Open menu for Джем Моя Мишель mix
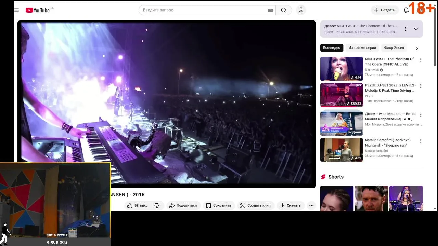The height and width of the screenshot is (246, 438). tap(421, 114)
